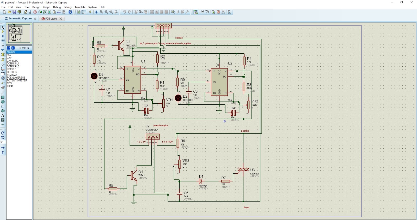417x220 pixels.
Task: Select POTENTIOMETER in the devices list
Action: (19, 80)
